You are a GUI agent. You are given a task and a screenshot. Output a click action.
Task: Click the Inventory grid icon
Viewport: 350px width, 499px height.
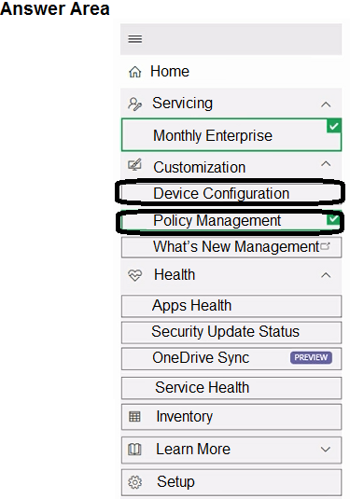[x=134, y=417]
